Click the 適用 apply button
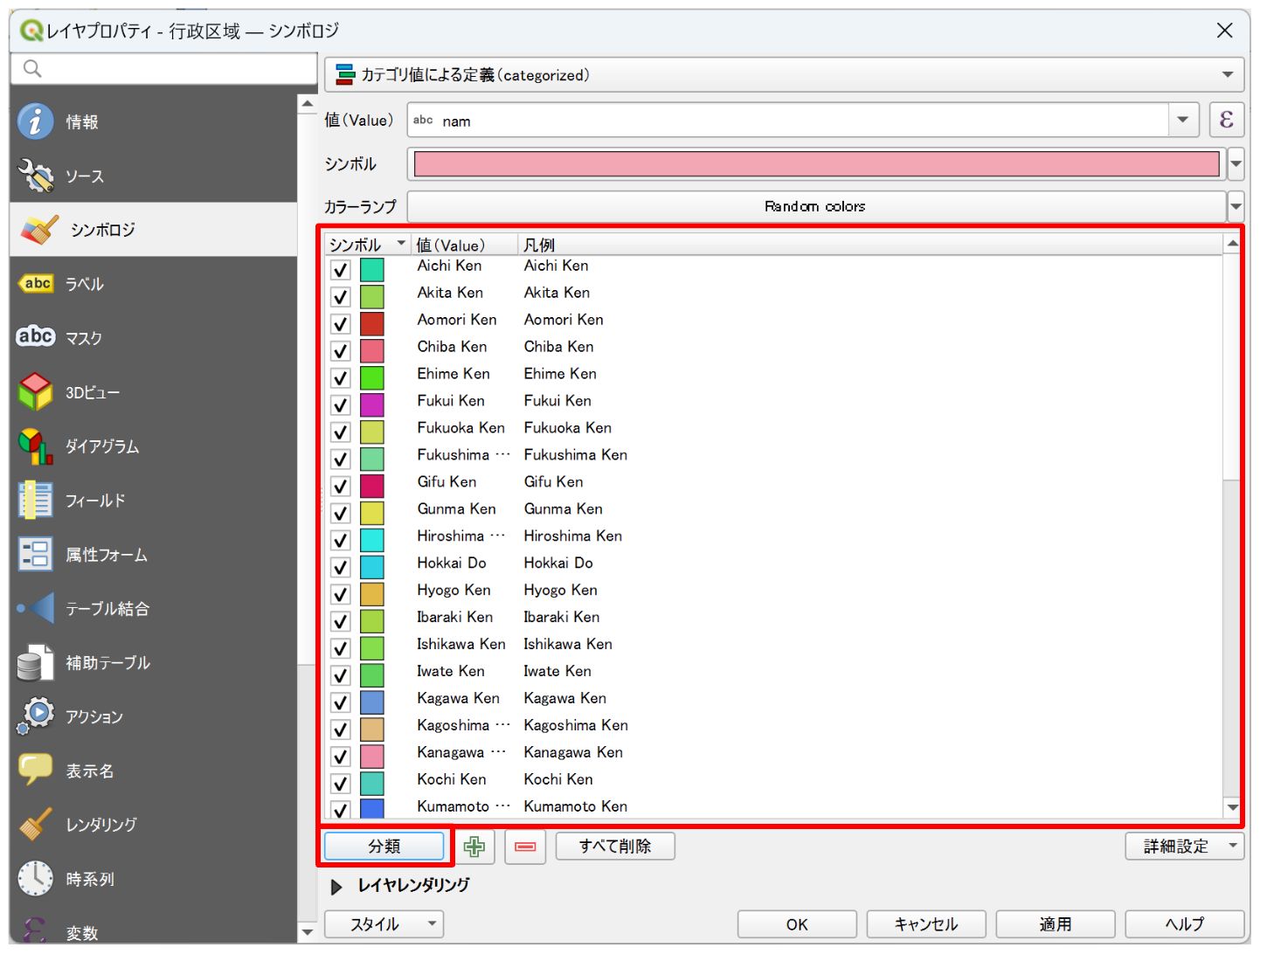This screenshot has width=1267, height=954. coord(1056,923)
